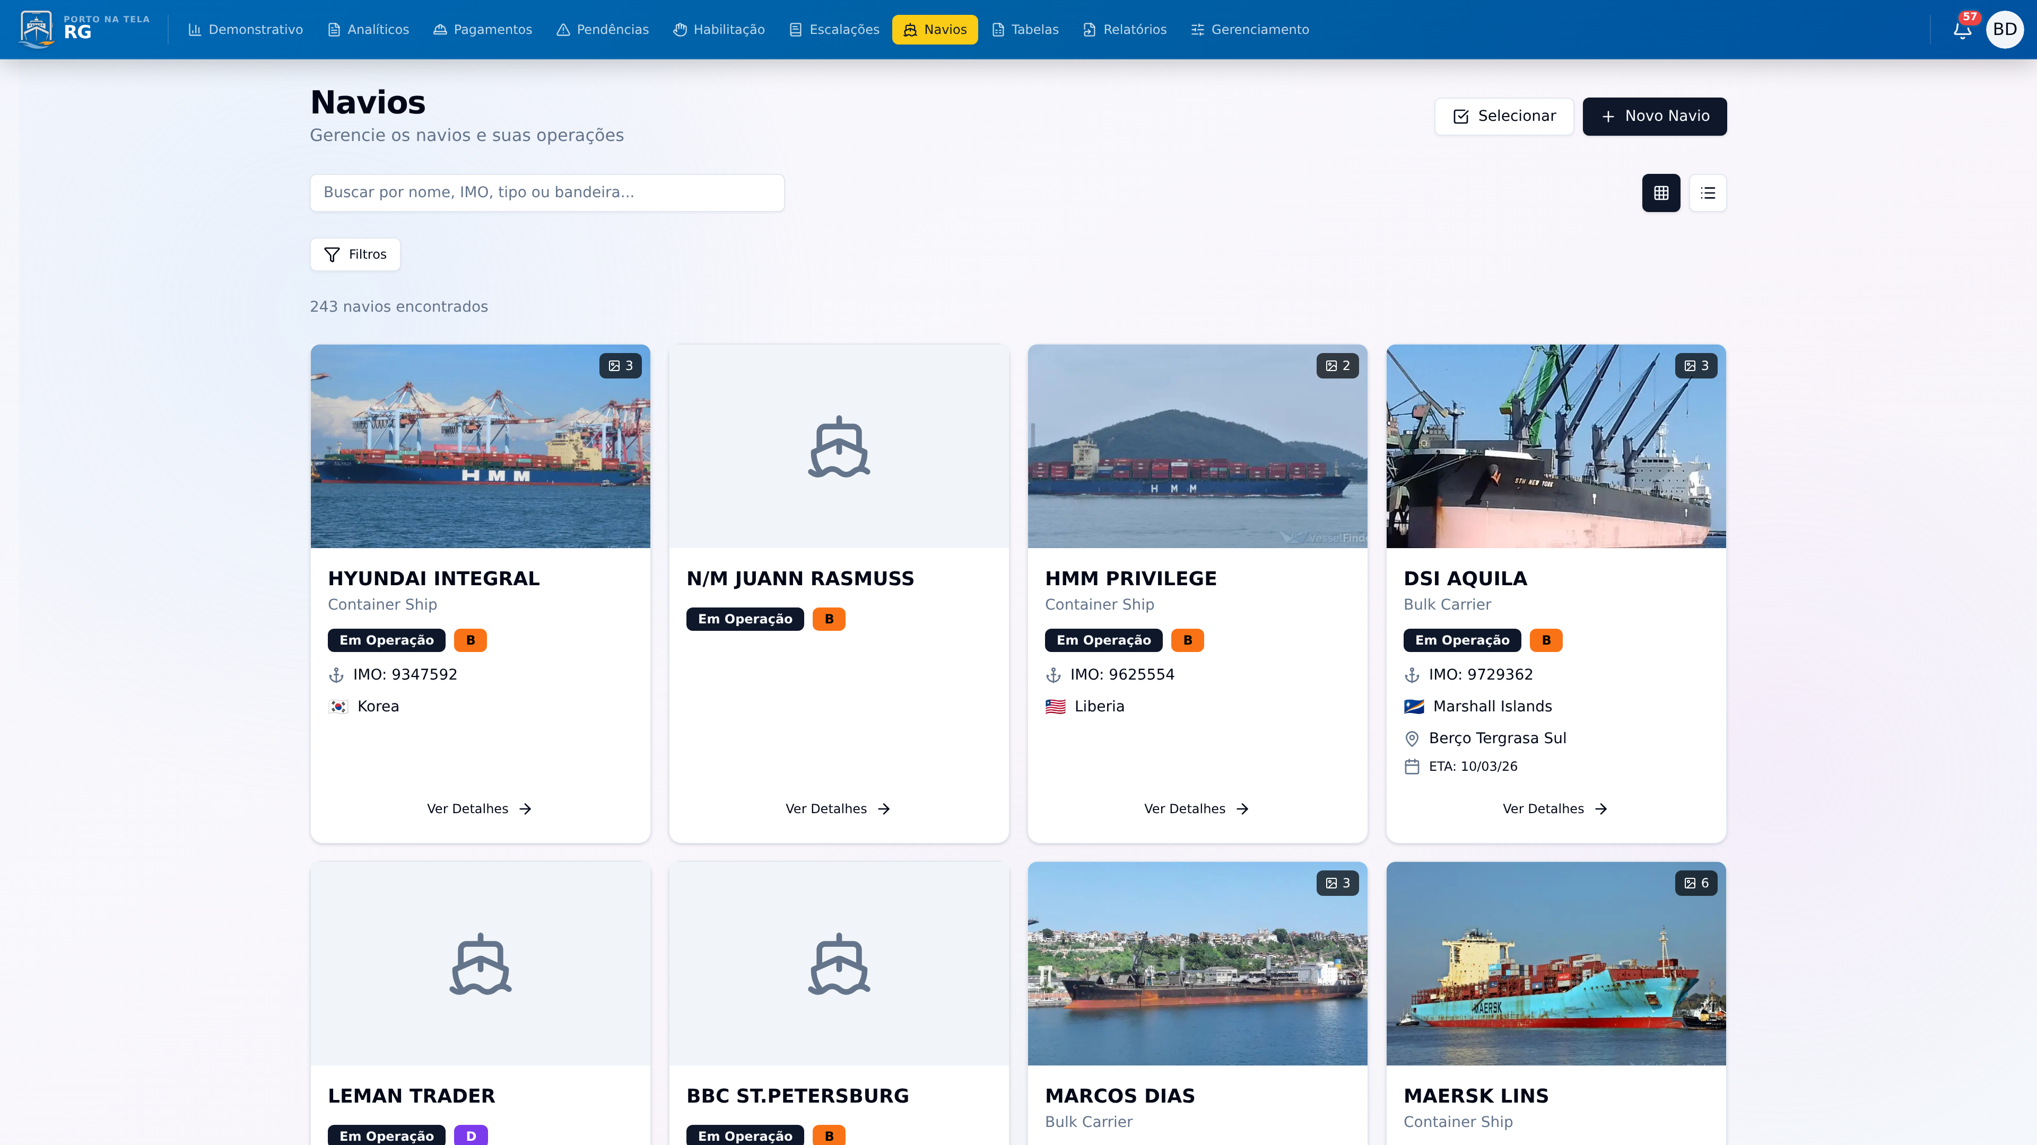Screen dimensions: 2037x1145
Task: Open the Escalações menu item
Action: pos(833,29)
